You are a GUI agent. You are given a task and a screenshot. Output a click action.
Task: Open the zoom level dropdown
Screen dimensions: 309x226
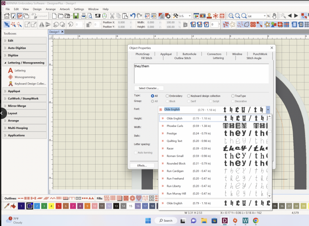coord(265,16)
